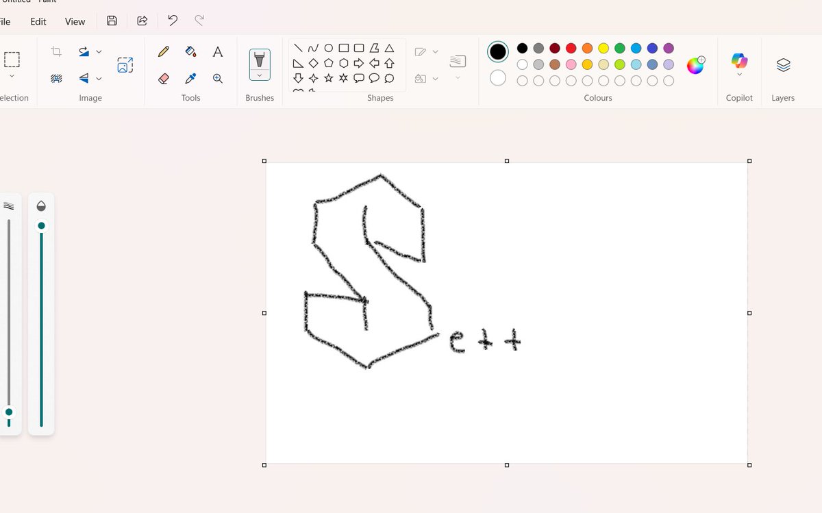Pick the light grey colour swatch
Viewport: 822px width, 513px height.
538,64
